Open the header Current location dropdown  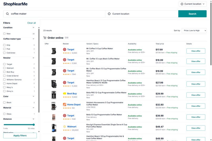(193, 4)
